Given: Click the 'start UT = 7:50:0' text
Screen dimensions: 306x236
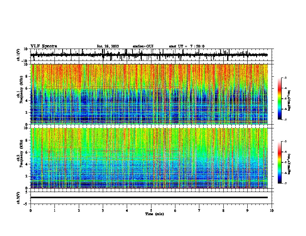Looking at the screenshot, I should [x=187, y=46].
